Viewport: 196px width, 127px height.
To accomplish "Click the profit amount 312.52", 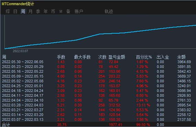I will pyautogui.click(x=115, y=105).
